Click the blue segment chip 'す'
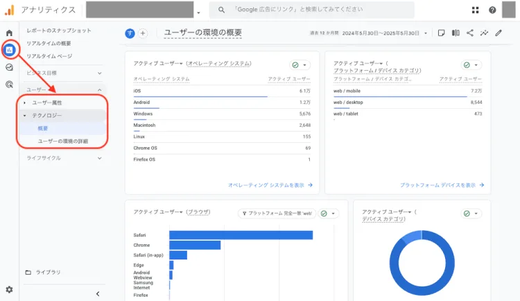This screenshot has width=520, height=301. 130,33
